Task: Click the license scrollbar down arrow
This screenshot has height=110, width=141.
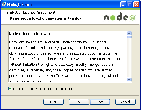Action: pos(129,80)
